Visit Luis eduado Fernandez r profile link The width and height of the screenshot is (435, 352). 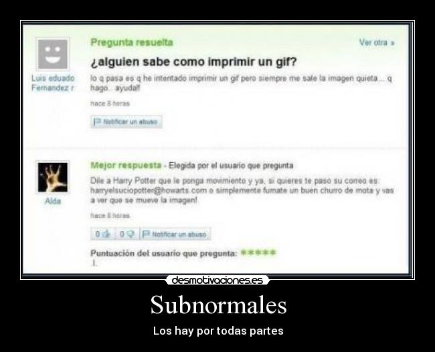53,83
